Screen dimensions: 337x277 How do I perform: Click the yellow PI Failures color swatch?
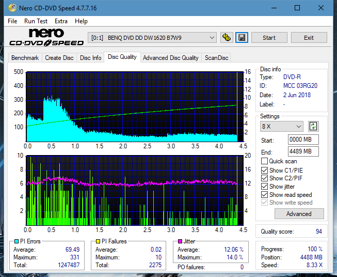pos(98,241)
